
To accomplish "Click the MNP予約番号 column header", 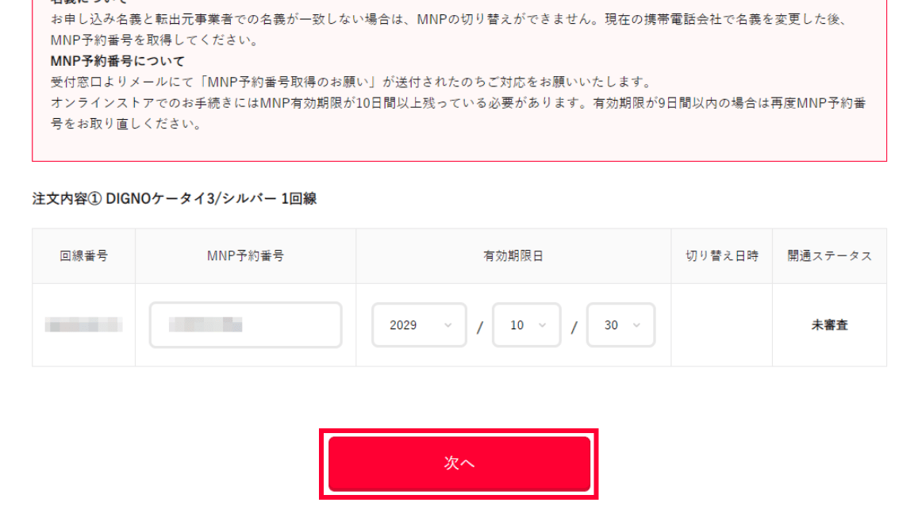I will tap(245, 256).
